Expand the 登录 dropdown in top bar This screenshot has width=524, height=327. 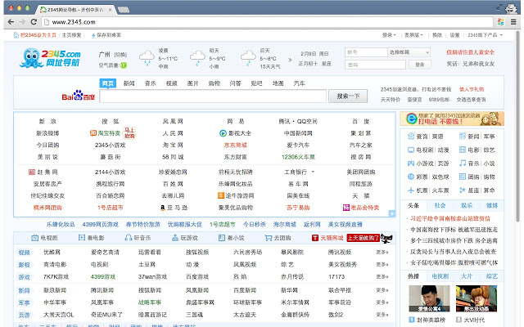(389, 35)
